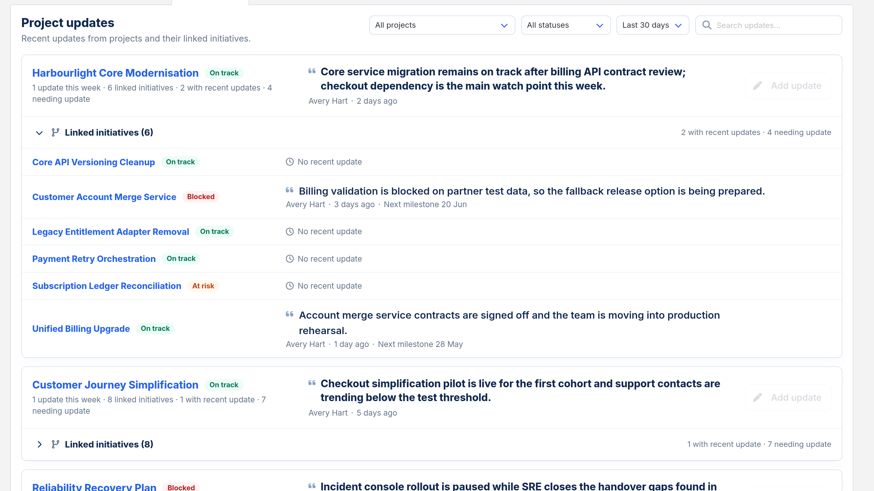Click 'Avery Hart · 2 days ago' byline
This screenshot has width=874, height=491.
coord(353,101)
